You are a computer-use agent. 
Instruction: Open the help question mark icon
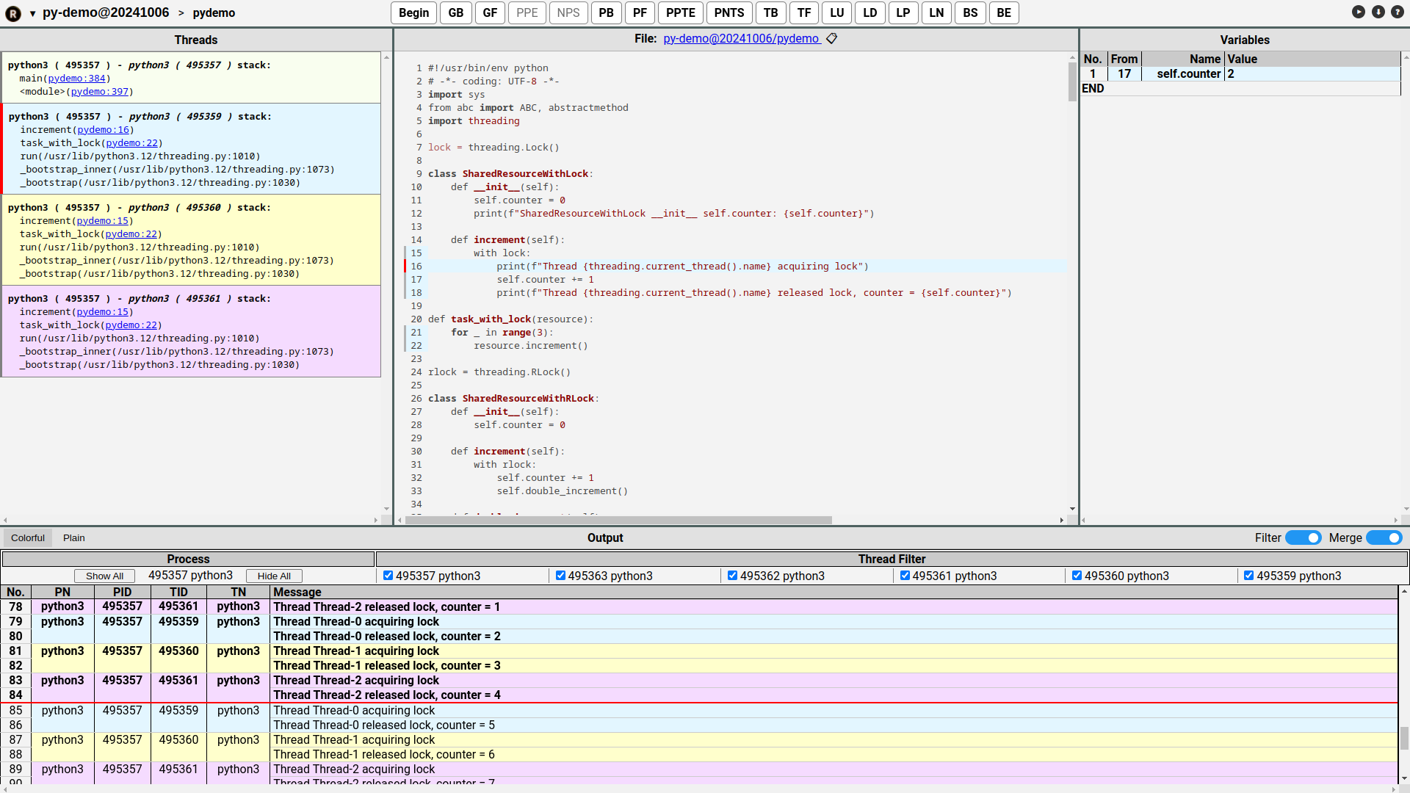coord(1398,12)
